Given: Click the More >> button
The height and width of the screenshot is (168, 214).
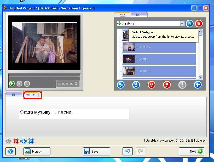Looking at the screenshot, I should pos(37,151).
